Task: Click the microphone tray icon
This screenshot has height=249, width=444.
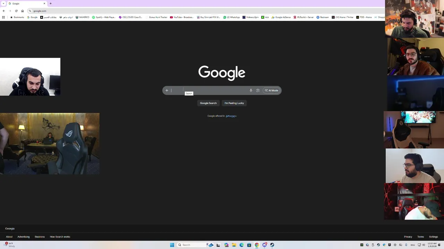Action: [406, 245]
